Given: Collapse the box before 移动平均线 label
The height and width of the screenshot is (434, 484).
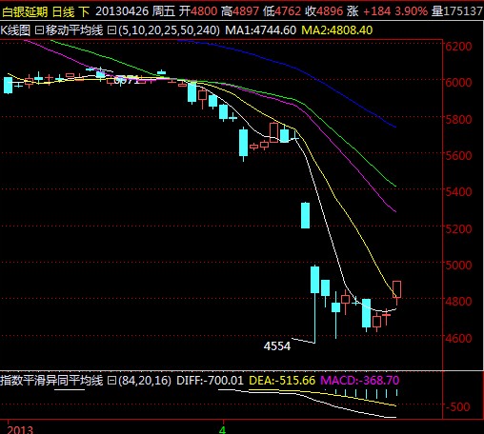Looking at the screenshot, I should 39,30.
